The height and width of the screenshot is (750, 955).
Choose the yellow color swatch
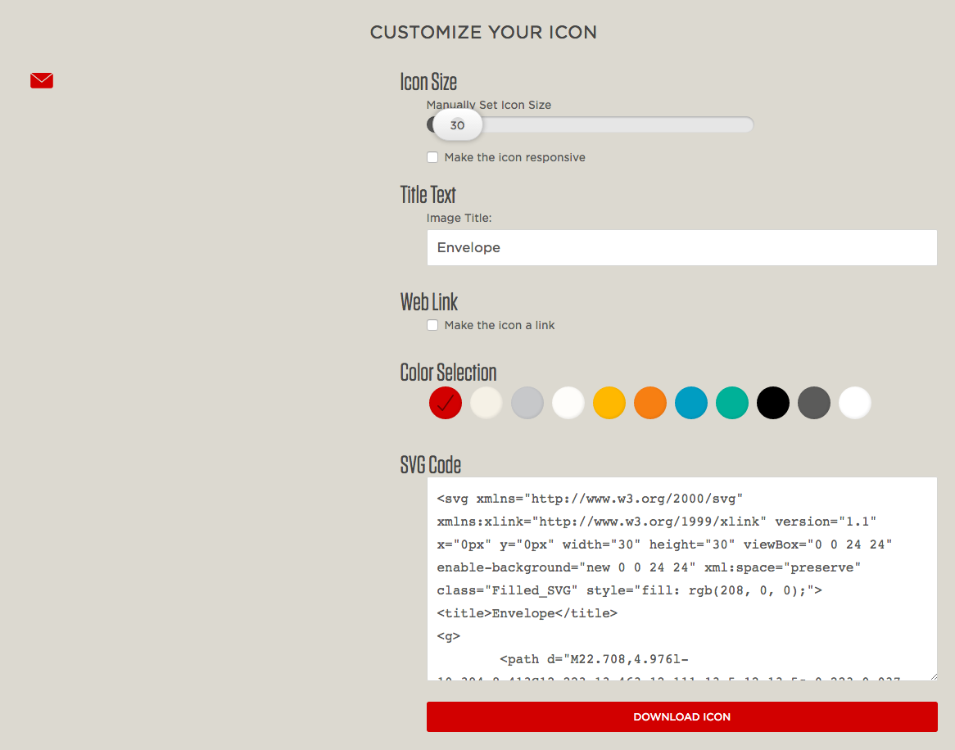pyautogui.click(x=609, y=402)
